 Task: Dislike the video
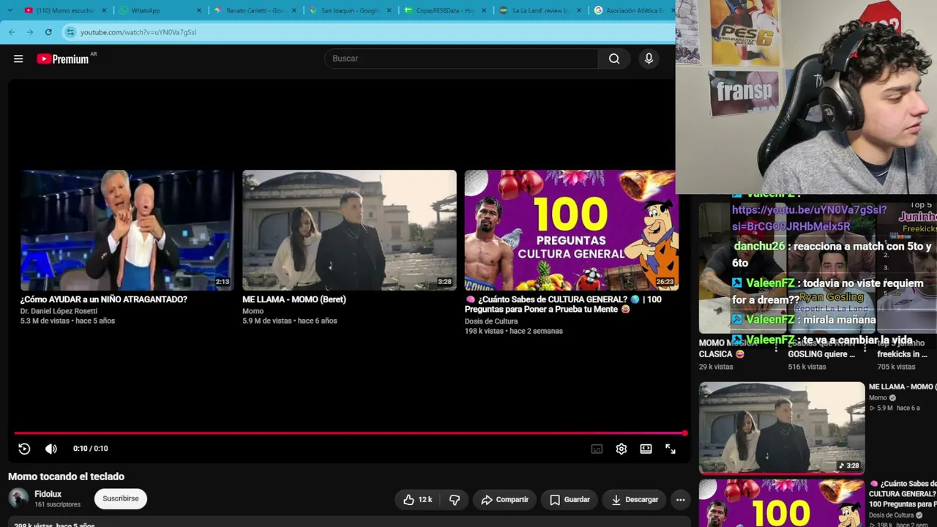455,500
